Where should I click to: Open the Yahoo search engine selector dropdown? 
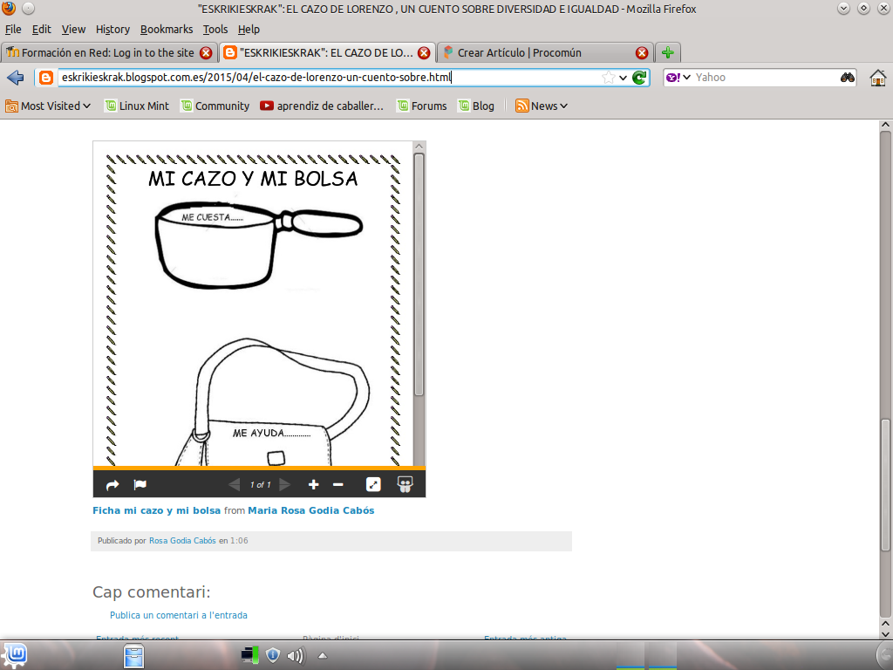[x=678, y=78]
